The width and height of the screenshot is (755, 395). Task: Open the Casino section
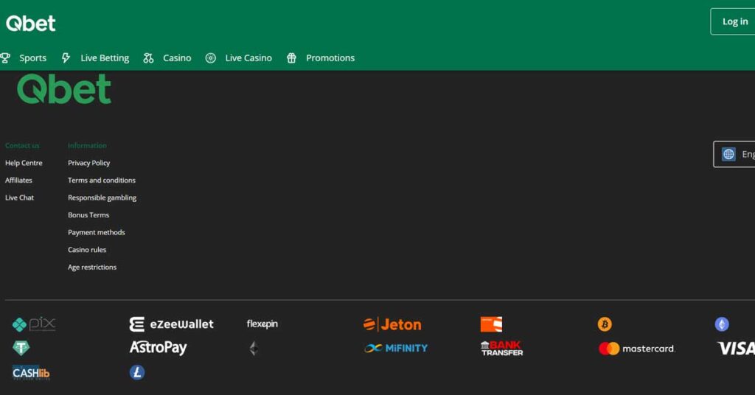177,58
